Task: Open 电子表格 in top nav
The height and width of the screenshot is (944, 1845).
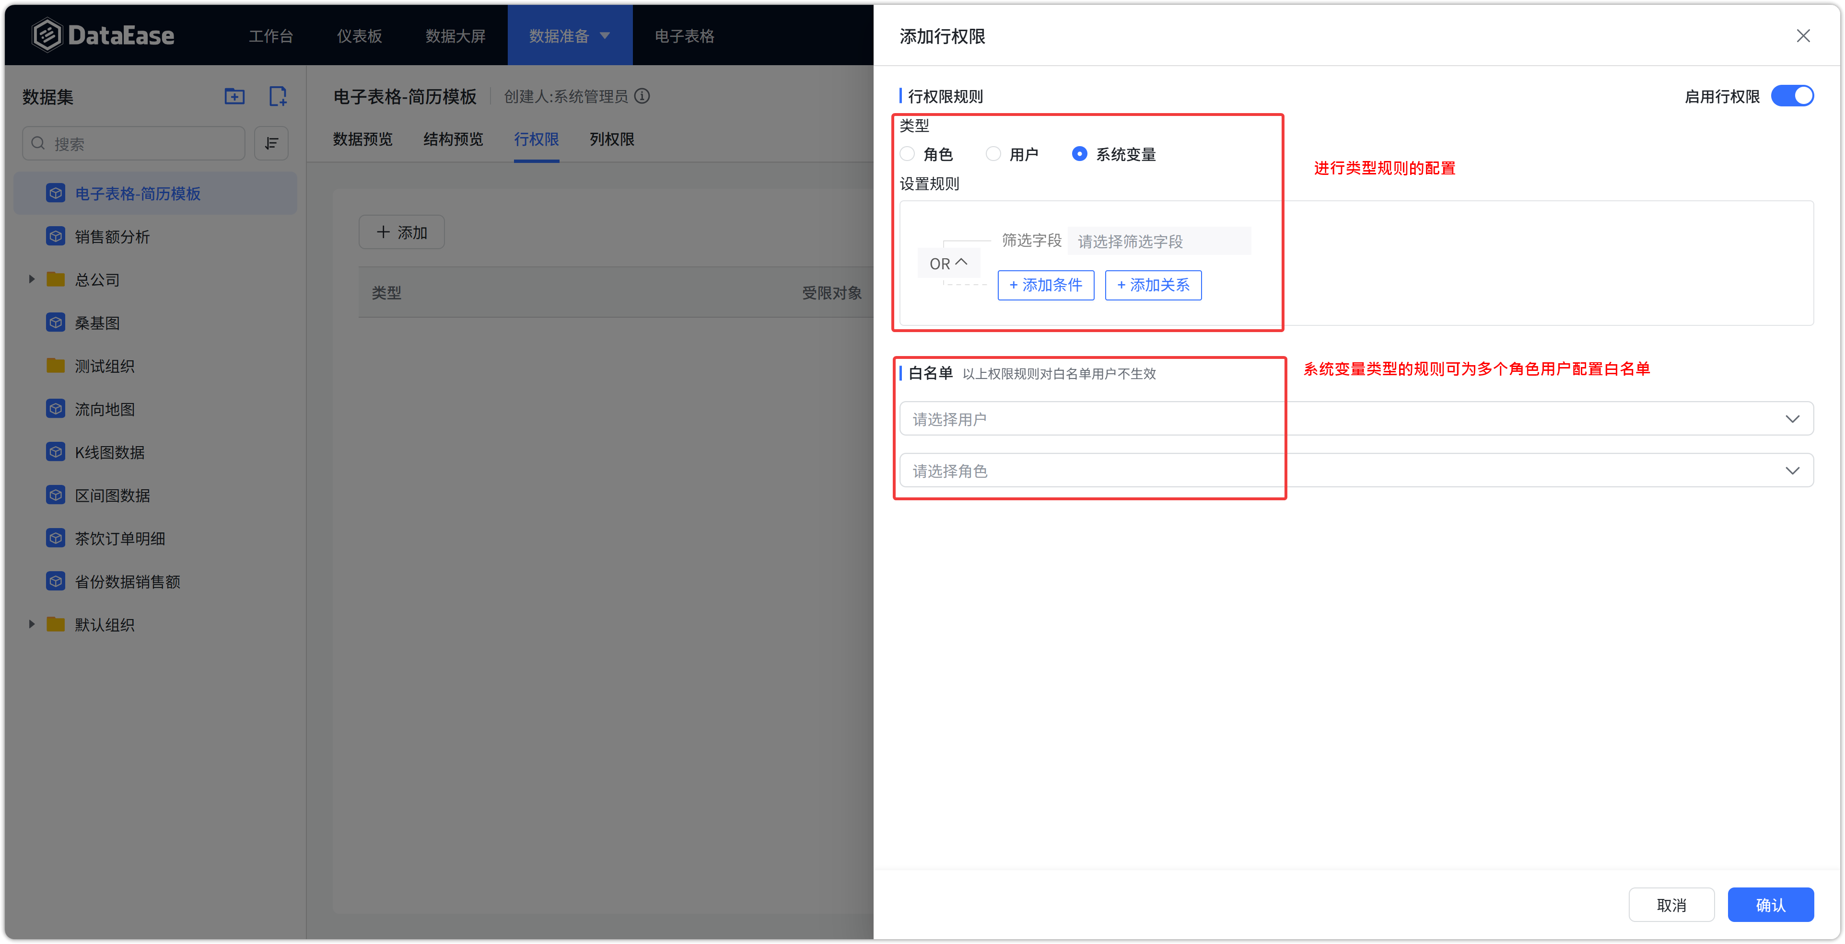Action: (684, 36)
